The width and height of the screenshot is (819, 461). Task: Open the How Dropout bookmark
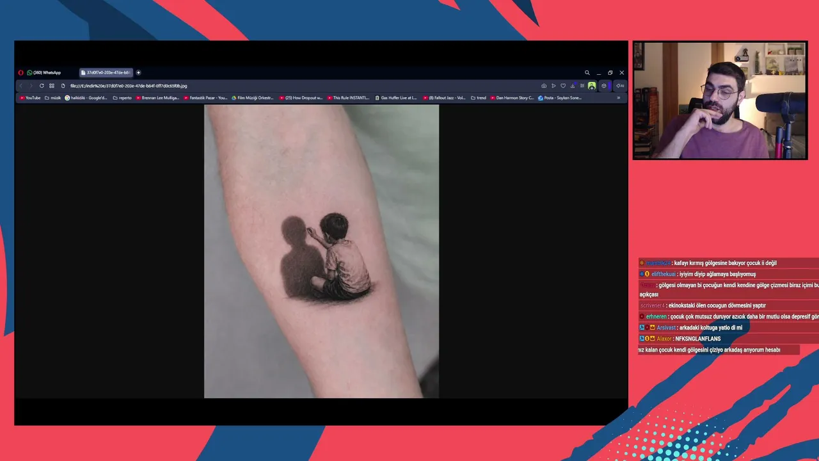tap(301, 98)
